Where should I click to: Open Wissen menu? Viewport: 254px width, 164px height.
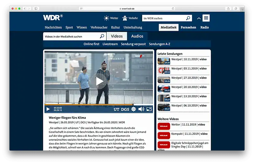pyautogui.click(x=82, y=27)
